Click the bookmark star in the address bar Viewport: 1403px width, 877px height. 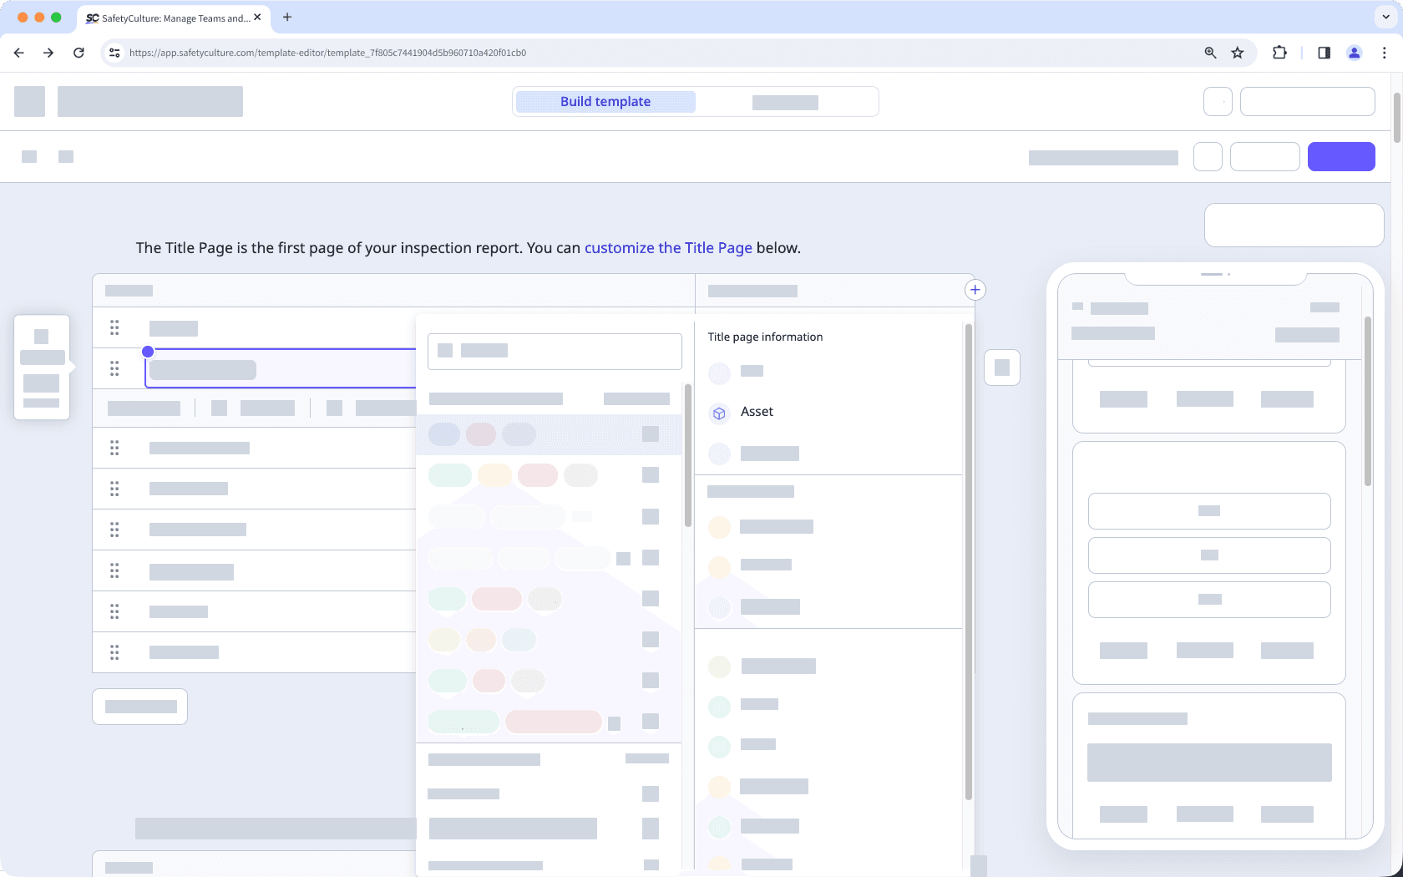1237,52
